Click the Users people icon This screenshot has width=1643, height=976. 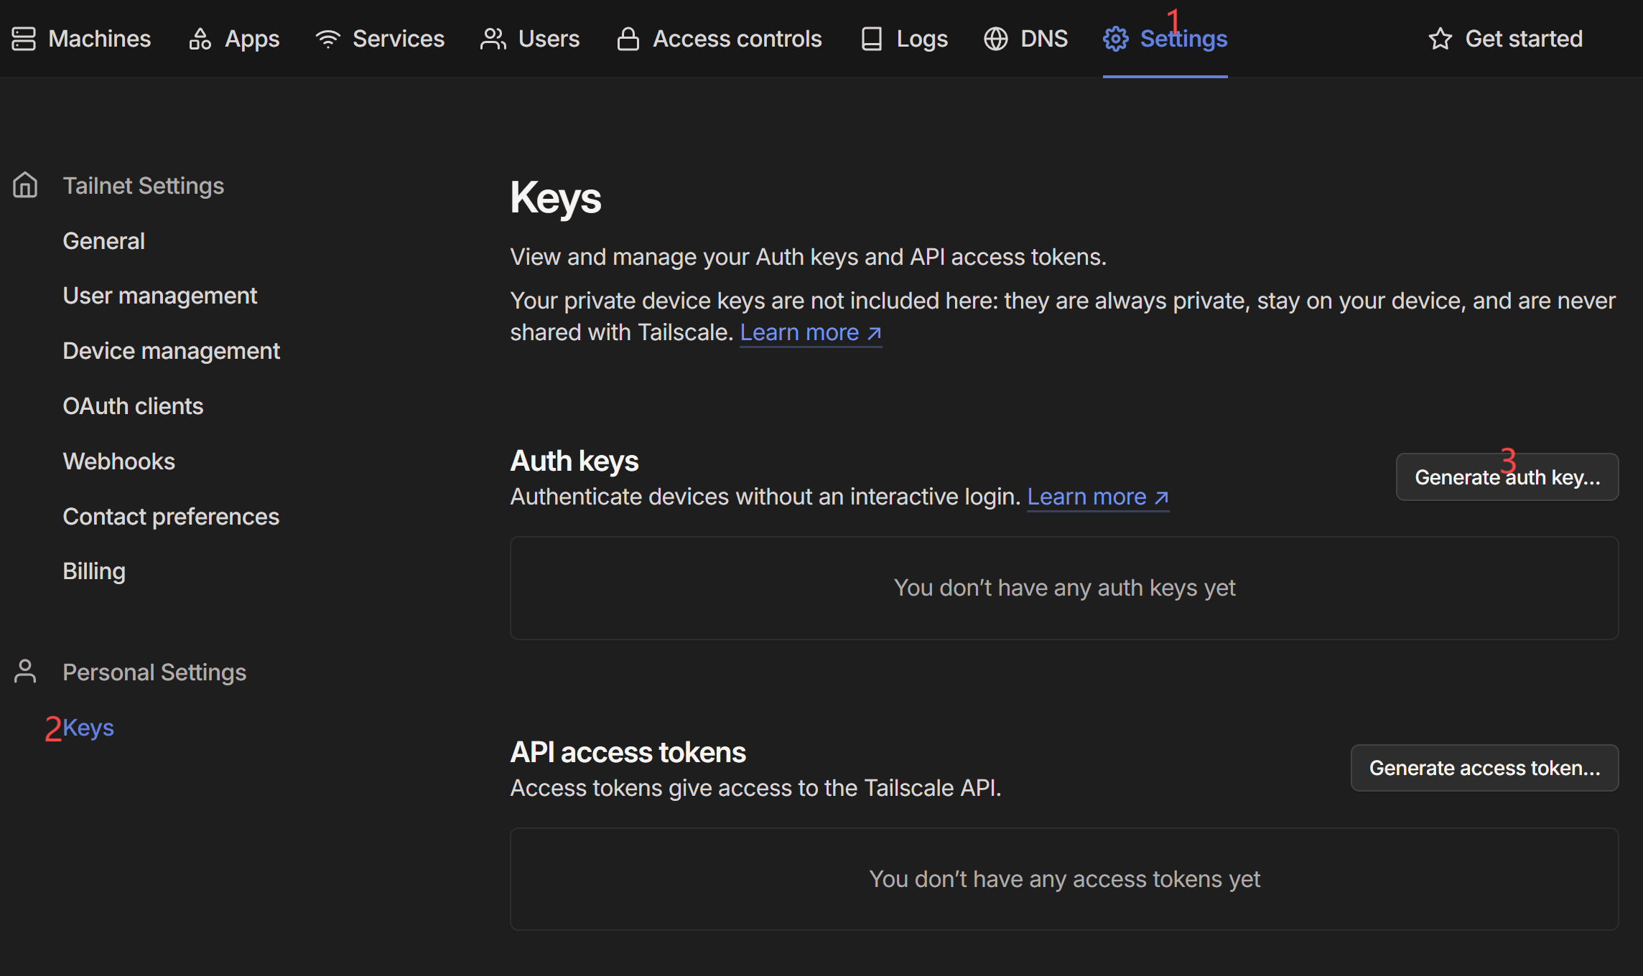click(493, 39)
